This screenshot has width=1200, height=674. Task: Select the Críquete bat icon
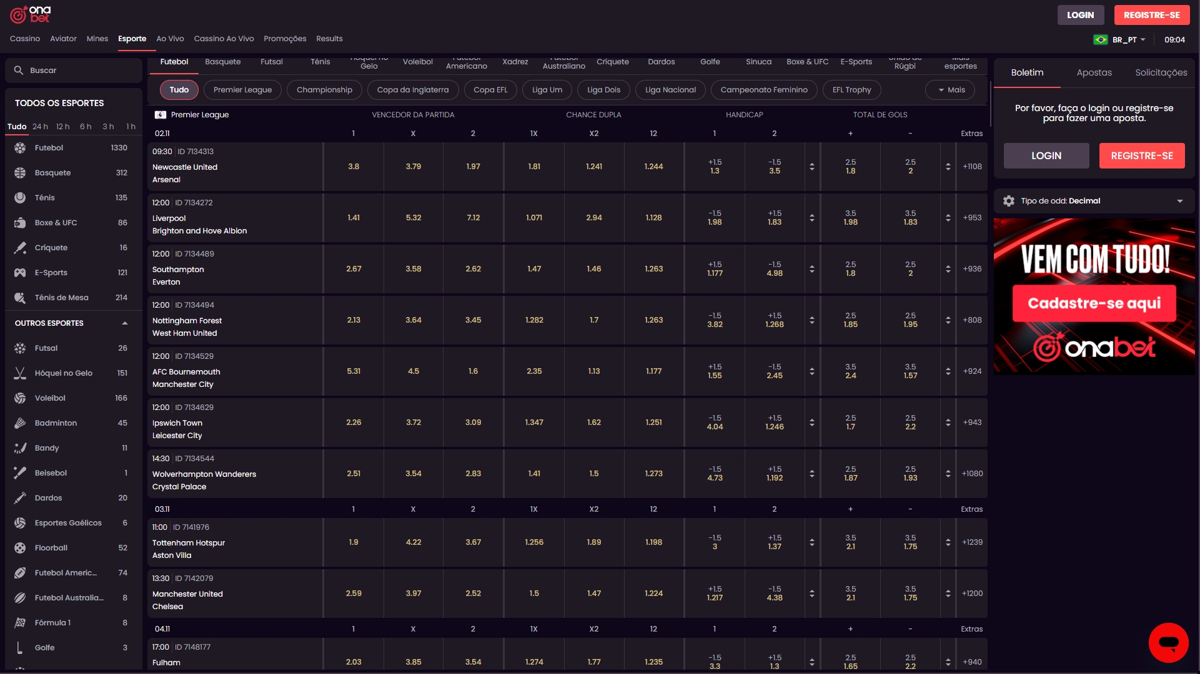tap(20, 248)
